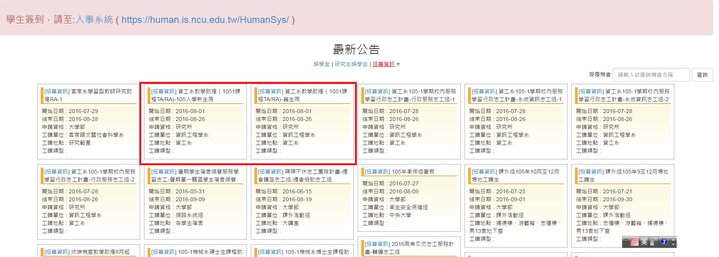
Task: Open the 人事系統 HumanSys link
Action: (205, 20)
